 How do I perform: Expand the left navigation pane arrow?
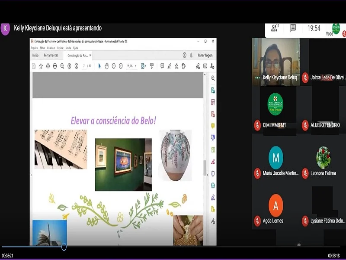pyautogui.click(x=31, y=175)
